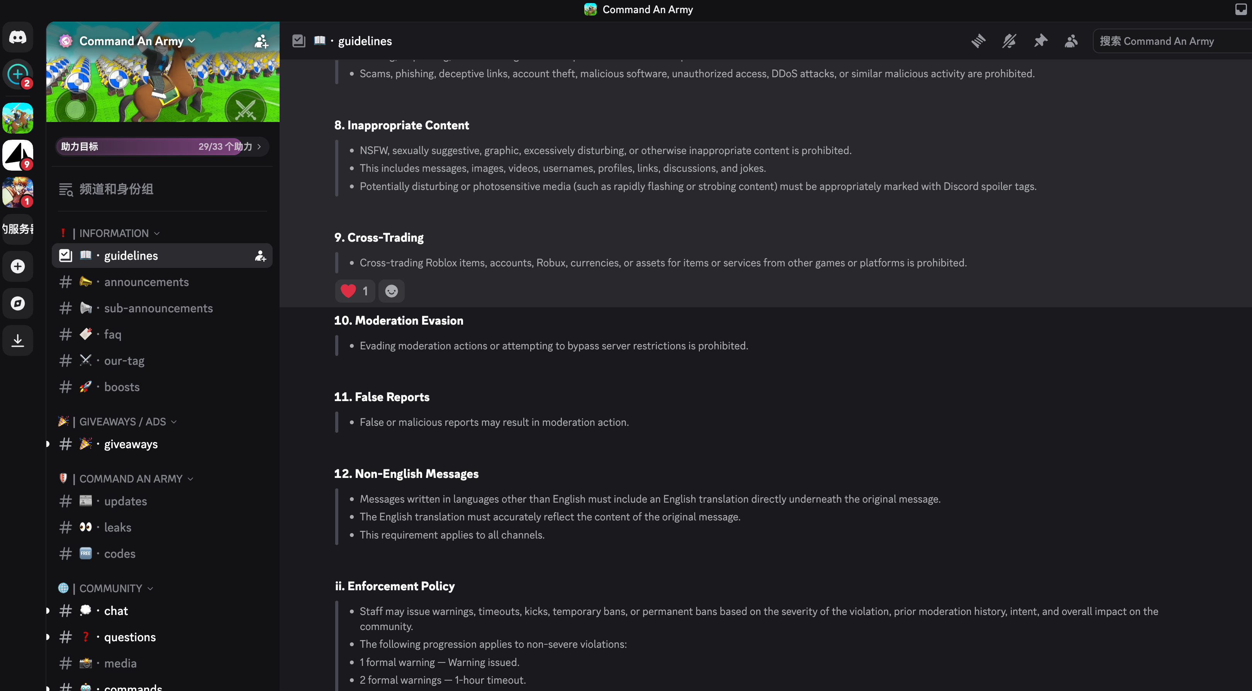Select the guidelines channel
The image size is (1252, 691).
point(162,256)
